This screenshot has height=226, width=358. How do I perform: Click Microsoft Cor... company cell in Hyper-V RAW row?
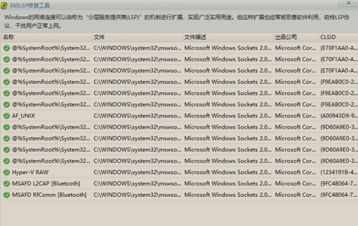pos(295,172)
